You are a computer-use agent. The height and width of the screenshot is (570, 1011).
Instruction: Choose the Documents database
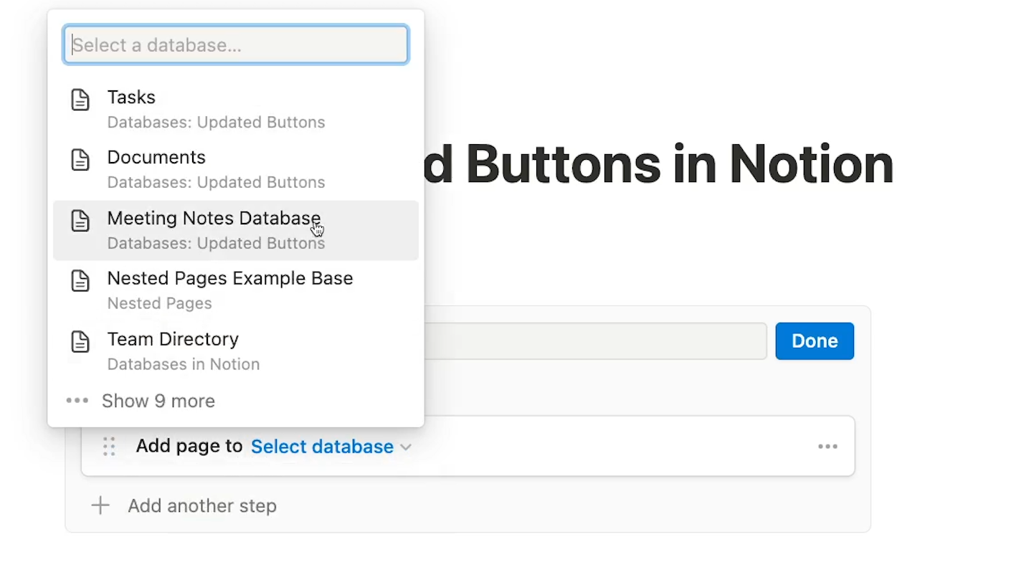(x=236, y=169)
